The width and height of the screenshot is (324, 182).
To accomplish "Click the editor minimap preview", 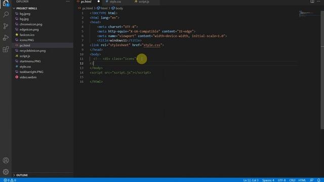I will 309,14.
